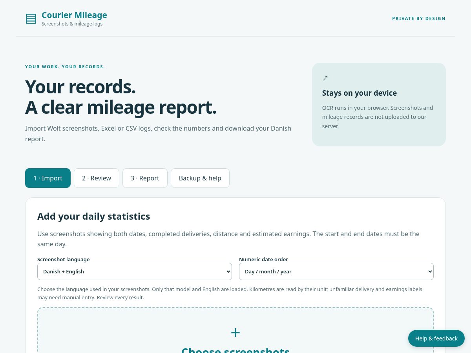The height and width of the screenshot is (353, 471).
Task: Click the Private by Design label
Action: [x=419, y=18]
